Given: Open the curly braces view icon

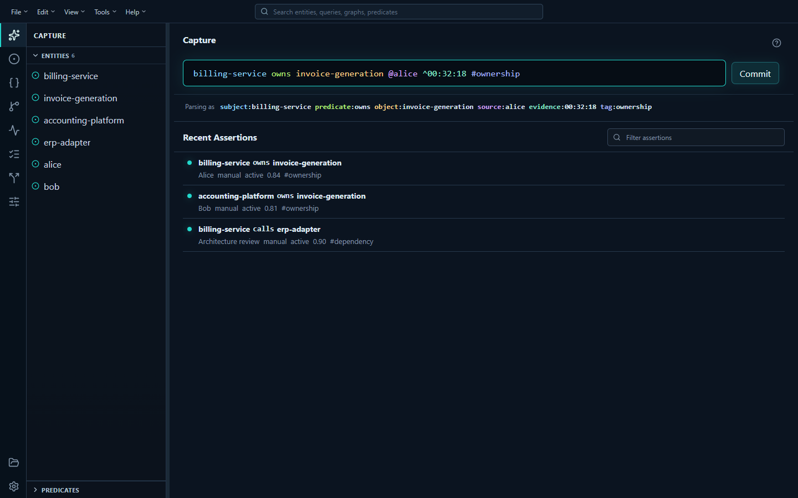Looking at the screenshot, I should coord(14,83).
